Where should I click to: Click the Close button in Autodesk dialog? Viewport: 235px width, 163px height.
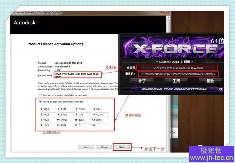[x=104, y=147]
